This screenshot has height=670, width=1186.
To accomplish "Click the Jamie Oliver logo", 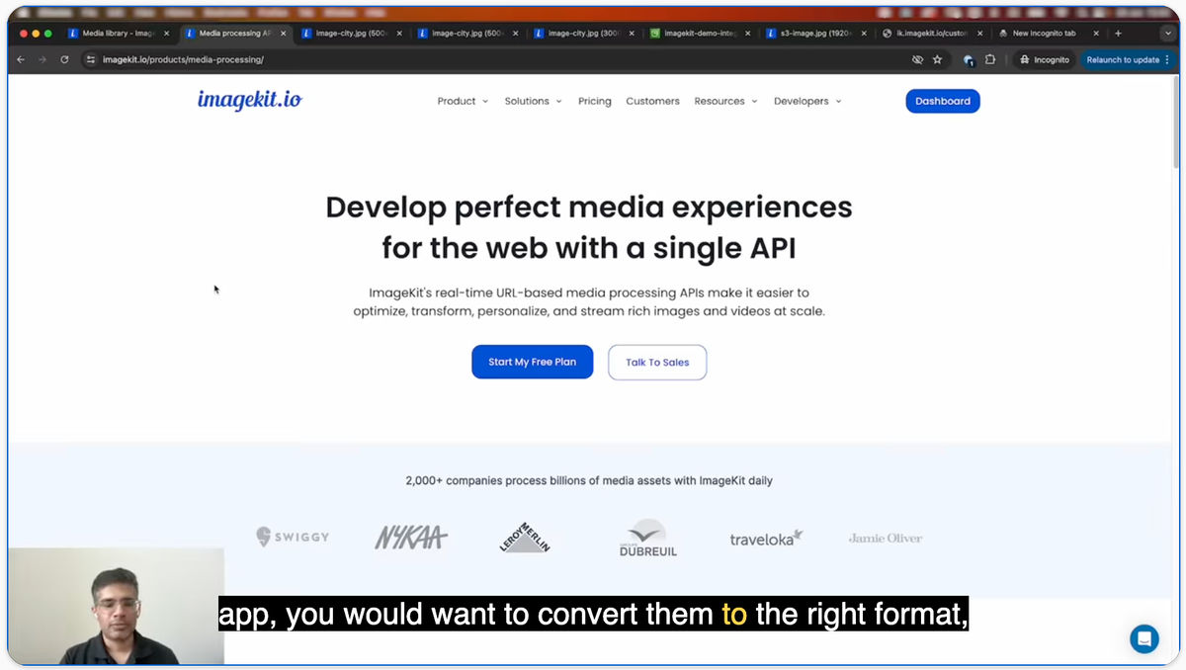I will [886, 539].
